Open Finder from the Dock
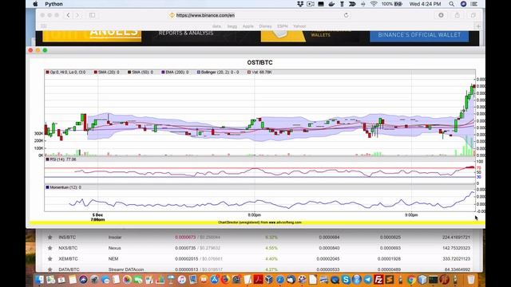 coord(39,280)
